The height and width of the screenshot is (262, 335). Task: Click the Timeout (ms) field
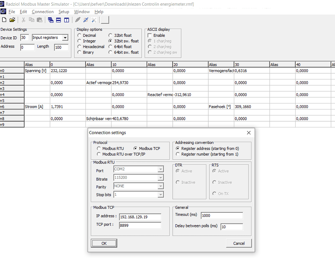tap(222, 216)
